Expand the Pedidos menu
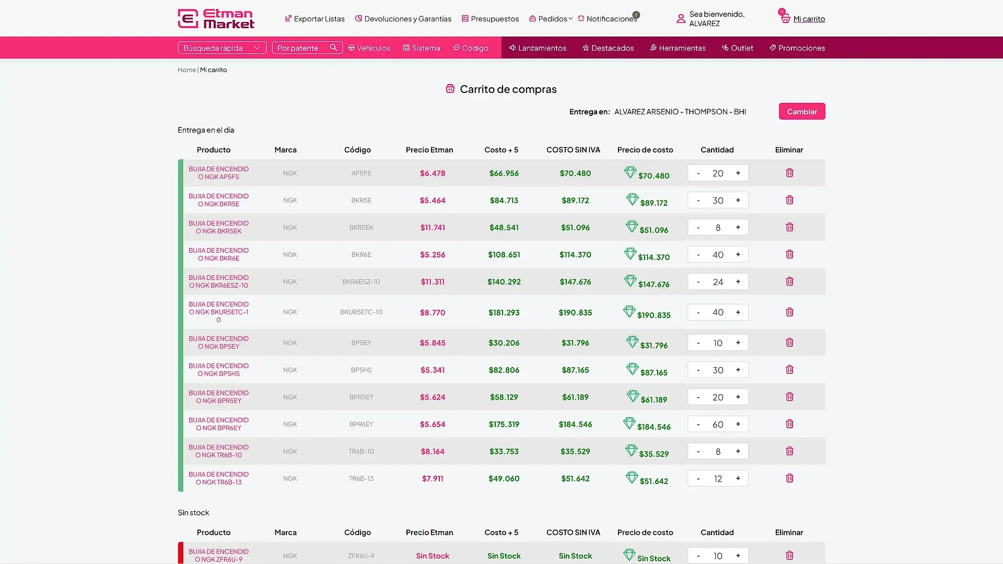1003x564 pixels. (551, 19)
